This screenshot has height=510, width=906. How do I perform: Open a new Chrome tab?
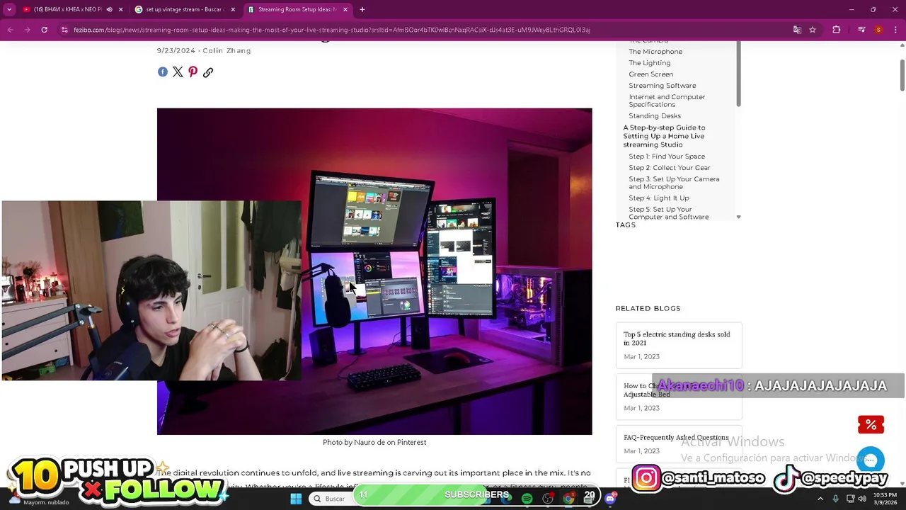click(362, 9)
